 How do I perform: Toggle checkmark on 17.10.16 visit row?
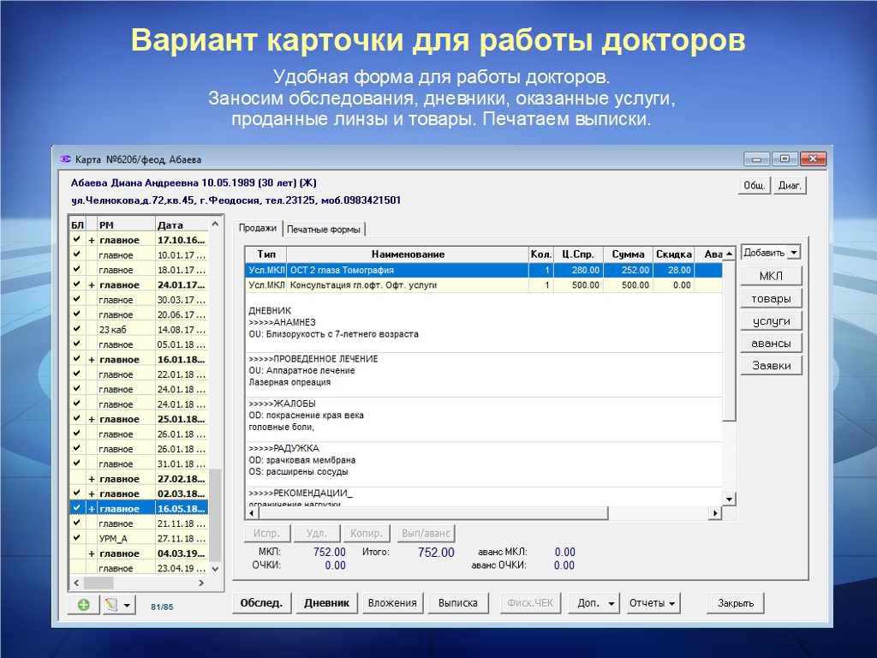click(x=76, y=240)
